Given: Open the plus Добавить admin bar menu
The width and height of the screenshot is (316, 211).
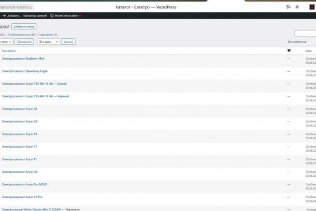Looking at the screenshot, I should point(11,16).
